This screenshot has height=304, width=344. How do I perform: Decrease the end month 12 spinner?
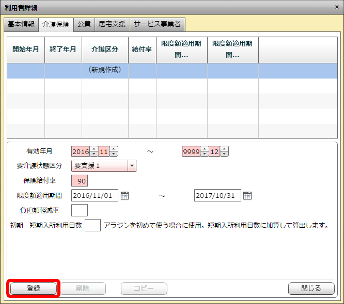point(224,154)
